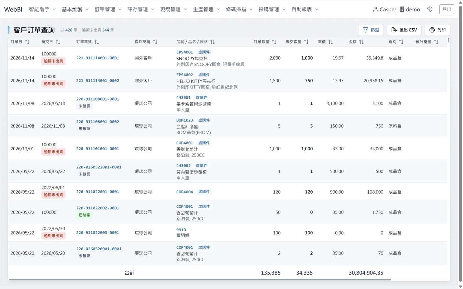Image resolution: width=463 pixels, height=289 pixels.
Task: Sort by 訂單單號 column icon
Action: [97, 42]
